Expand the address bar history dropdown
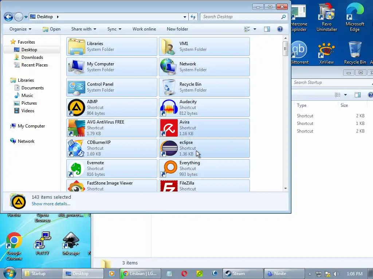This screenshot has height=279, width=373. (x=185, y=17)
